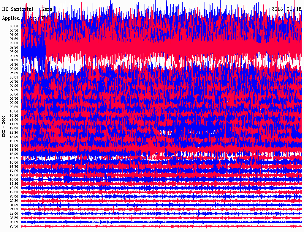Click the '00:00' time label
Viewport: 304px width, 232px height.
point(14,26)
